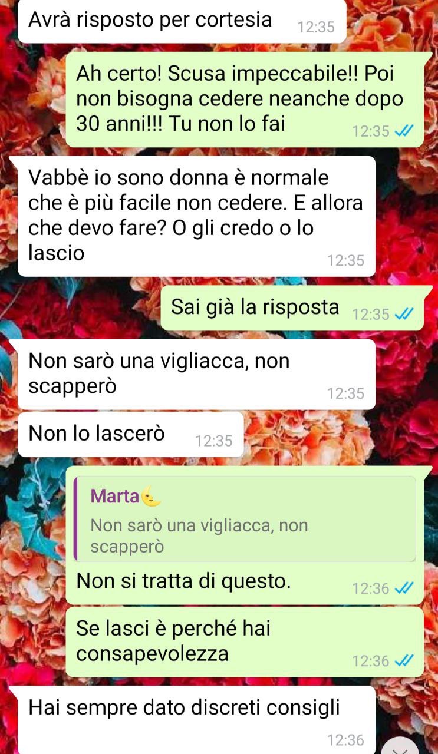Tap the moon emoji next to Marta
This screenshot has height=754, width=438.
point(152,497)
